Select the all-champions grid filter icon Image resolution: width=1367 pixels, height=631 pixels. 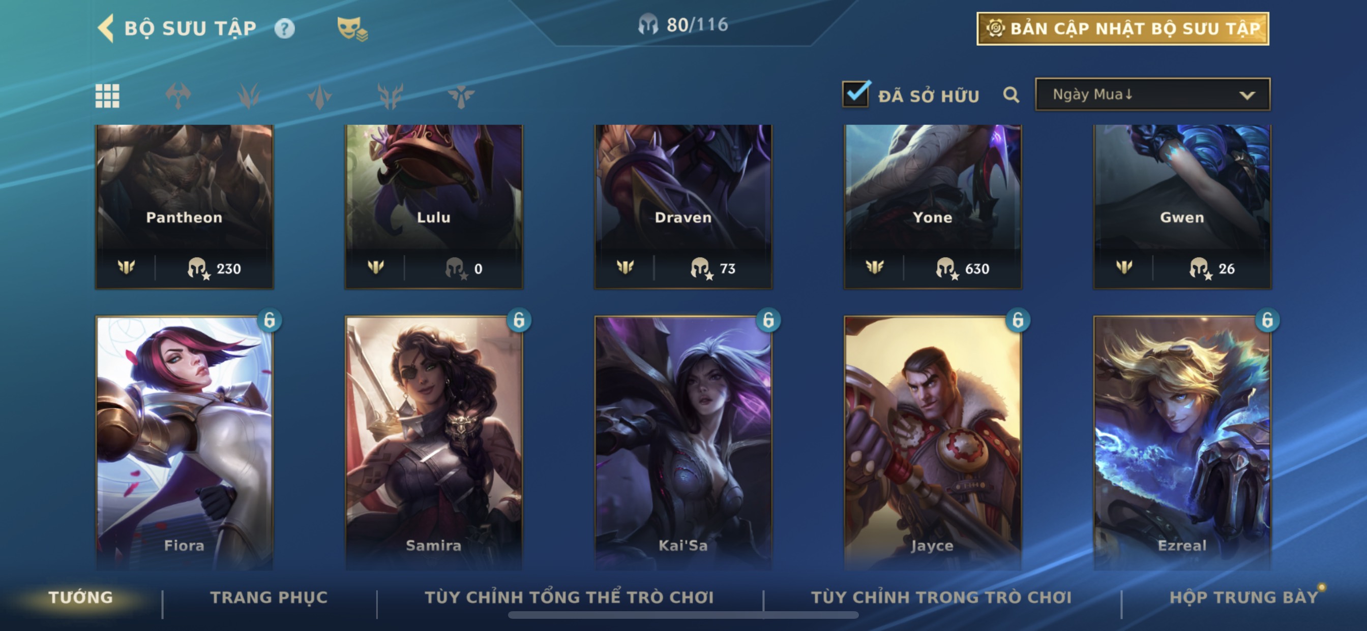pyautogui.click(x=107, y=96)
